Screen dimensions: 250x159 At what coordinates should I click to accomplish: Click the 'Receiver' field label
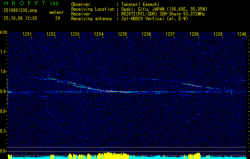tap(81, 14)
